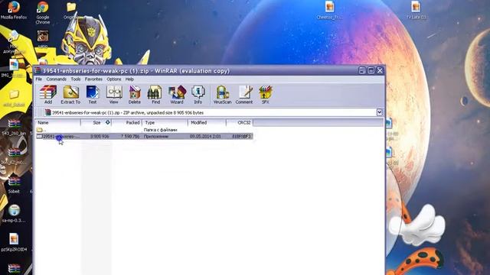490x275 pixels.
Task: Open the Favorites menu
Action: click(x=93, y=79)
